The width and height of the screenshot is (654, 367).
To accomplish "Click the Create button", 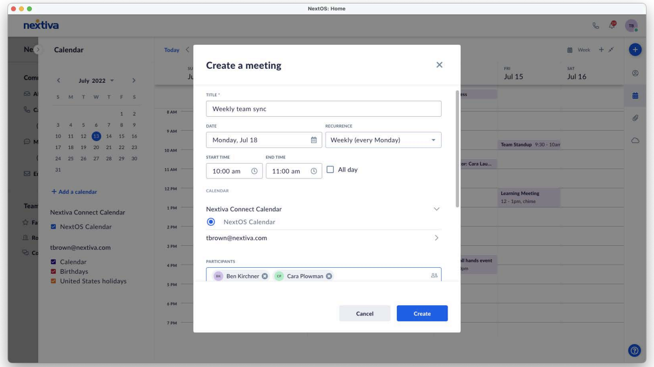I will click(422, 314).
